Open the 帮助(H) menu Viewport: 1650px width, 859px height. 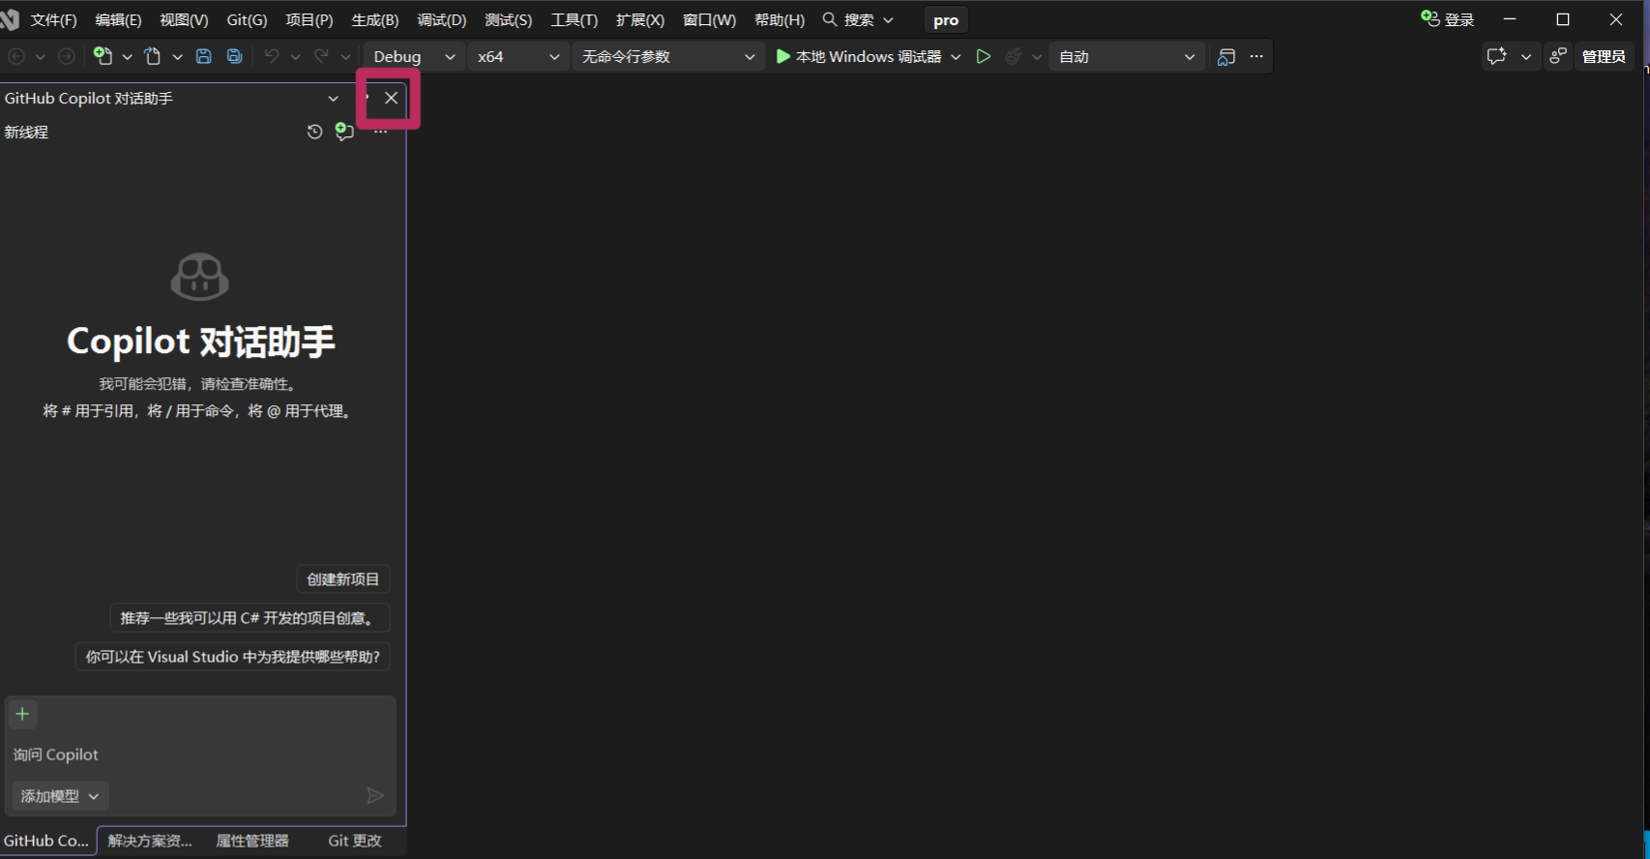click(x=780, y=20)
